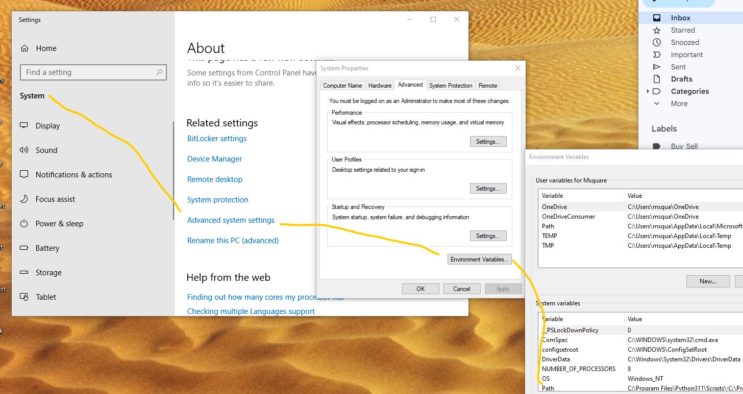Open Focus assist settings
743x394 pixels.
click(55, 199)
